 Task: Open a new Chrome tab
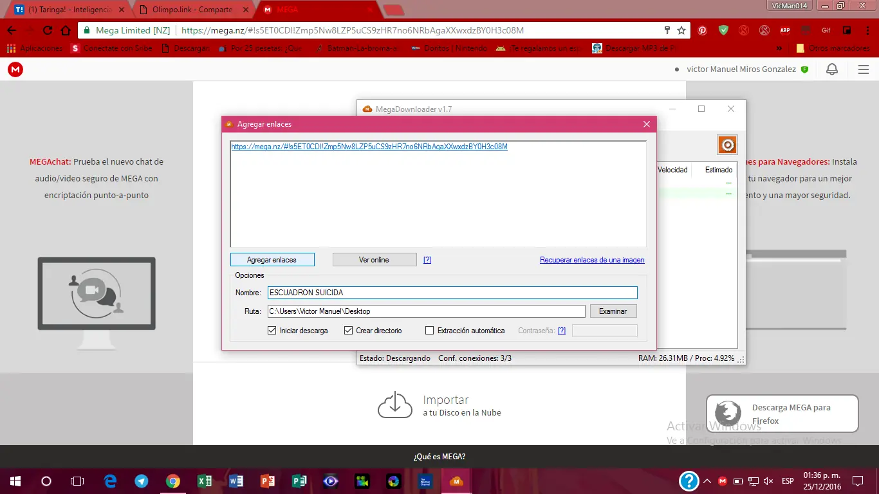pyautogui.click(x=393, y=10)
